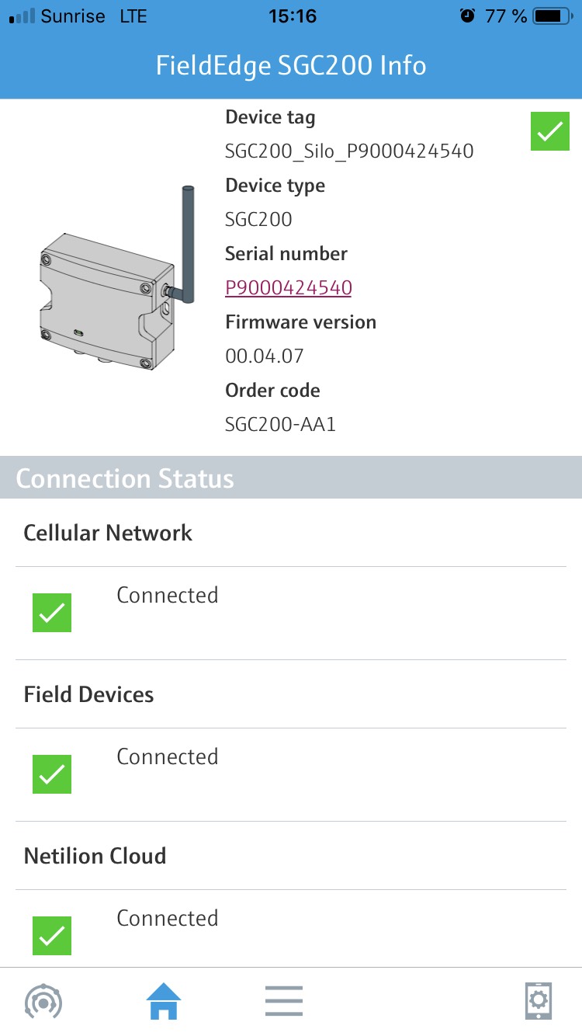
Task: Open the radar scan icon in bottom bar
Action: pyautogui.click(x=43, y=1001)
